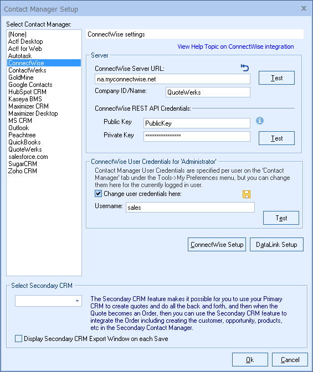Test the ConnectWise Server URL
The width and height of the screenshot is (313, 372).
276,78
